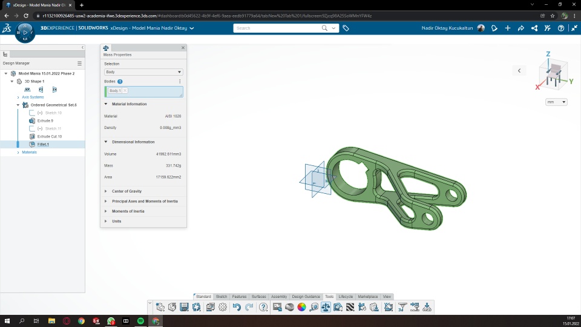Click the Update/rebuild arrows icon
The height and width of the screenshot is (327, 581).
(x=196, y=307)
